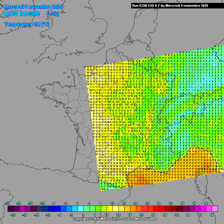
Task: Click the '46' legend scale label
Action: pyautogui.click(x=212, y=215)
